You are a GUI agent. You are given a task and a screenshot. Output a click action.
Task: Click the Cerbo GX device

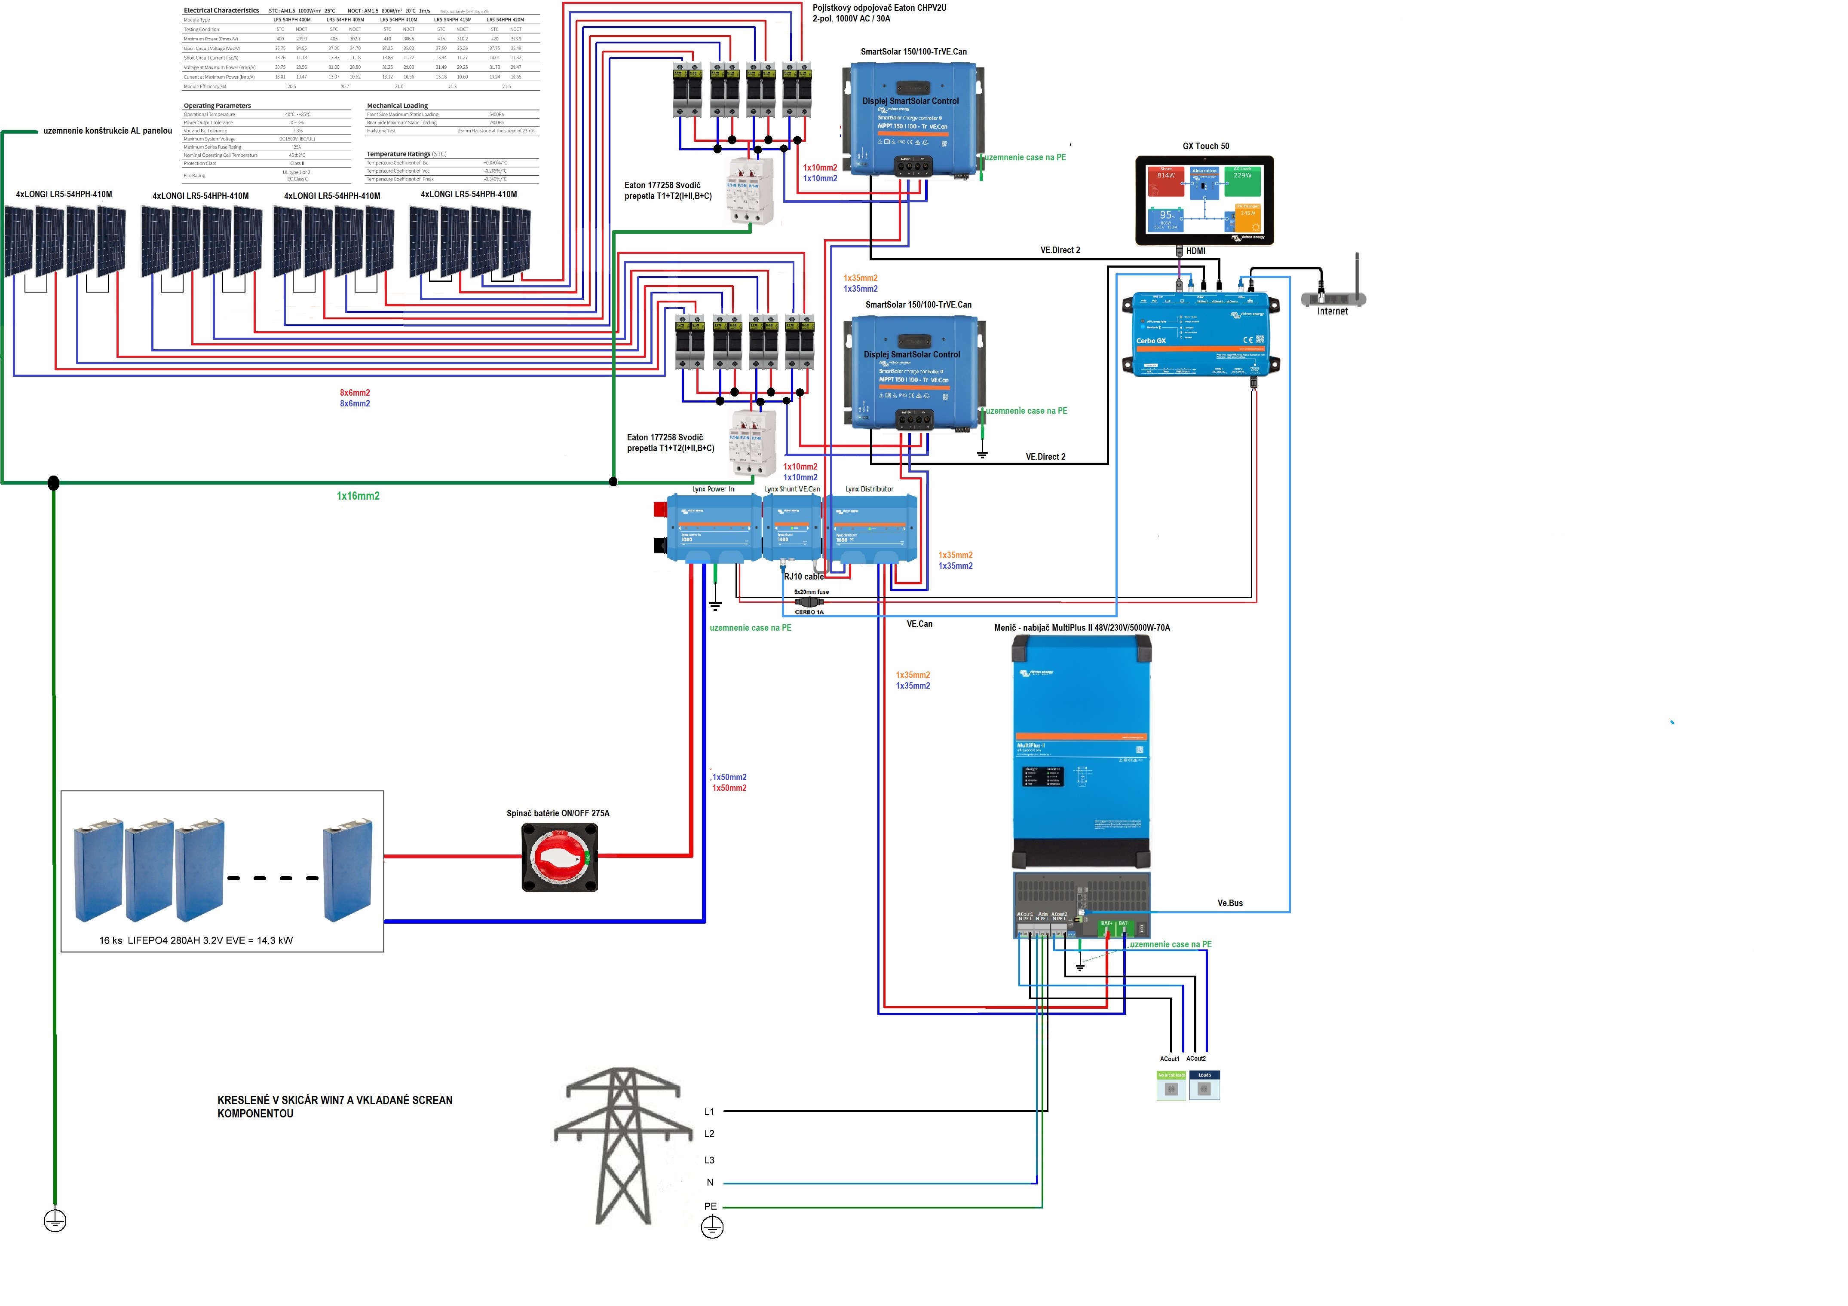pyautogui.click(x=1200, y=335)
